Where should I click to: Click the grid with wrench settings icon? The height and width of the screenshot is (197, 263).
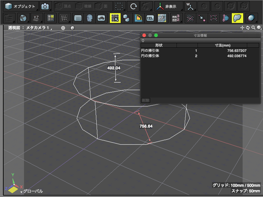(x=162, y=18)
